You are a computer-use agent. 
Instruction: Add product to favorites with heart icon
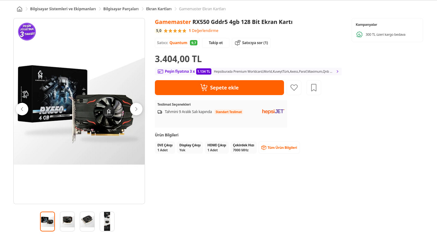(294, 88)
